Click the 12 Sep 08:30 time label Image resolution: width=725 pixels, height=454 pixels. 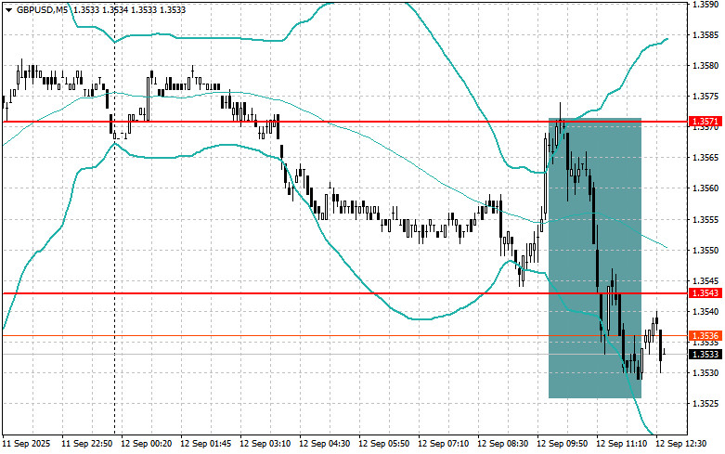coord(502,444)
